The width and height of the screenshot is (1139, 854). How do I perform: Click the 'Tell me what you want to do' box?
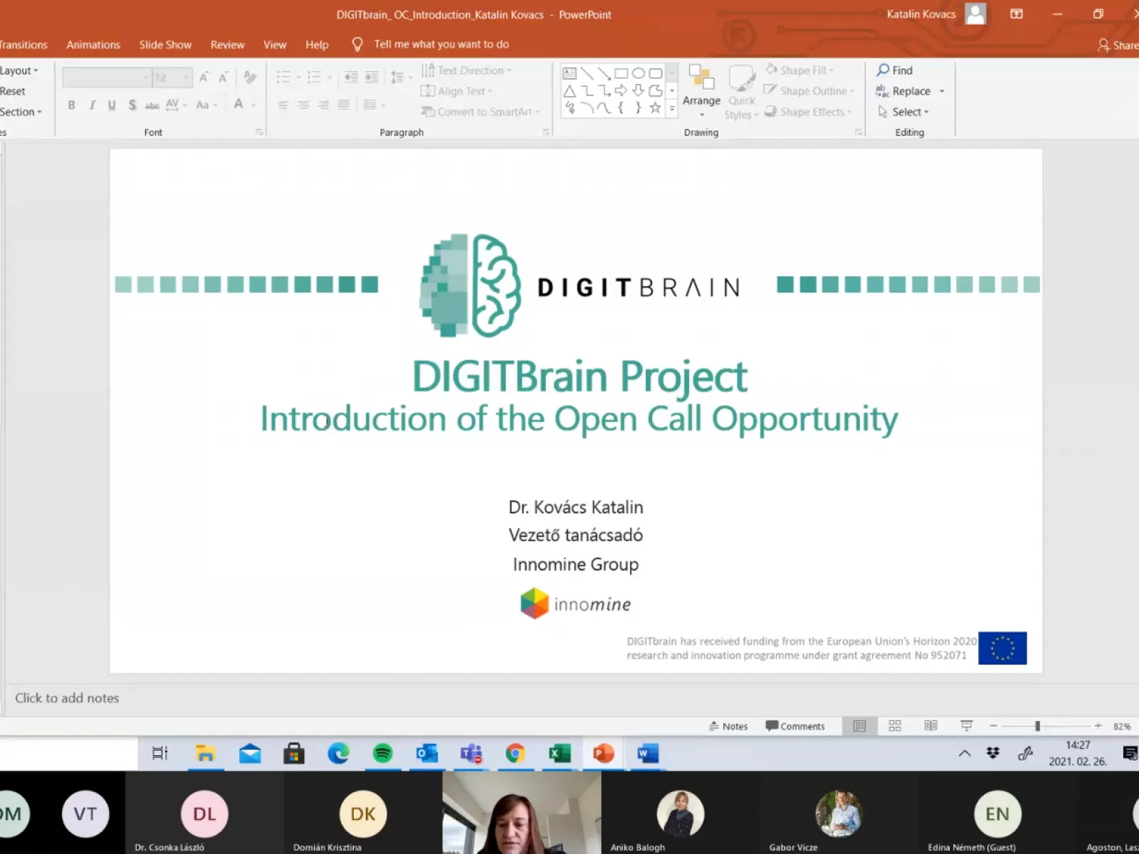pos(441,44)
